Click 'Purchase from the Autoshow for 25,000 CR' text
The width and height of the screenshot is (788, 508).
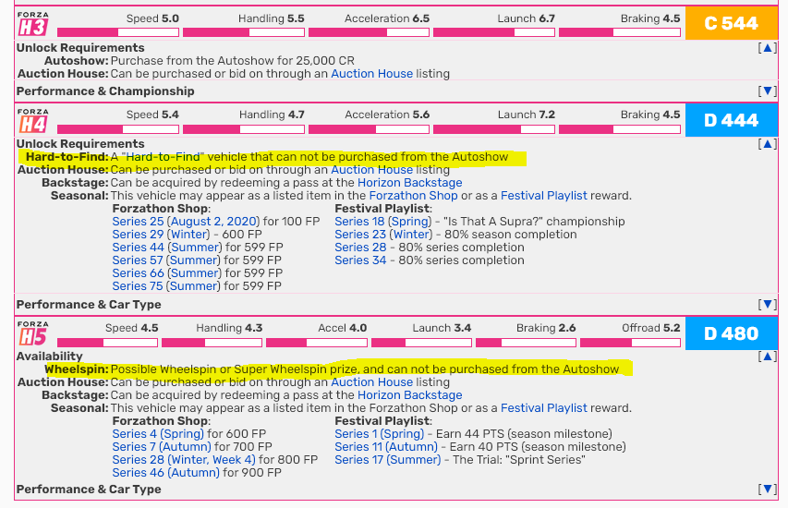coord(233,61)
